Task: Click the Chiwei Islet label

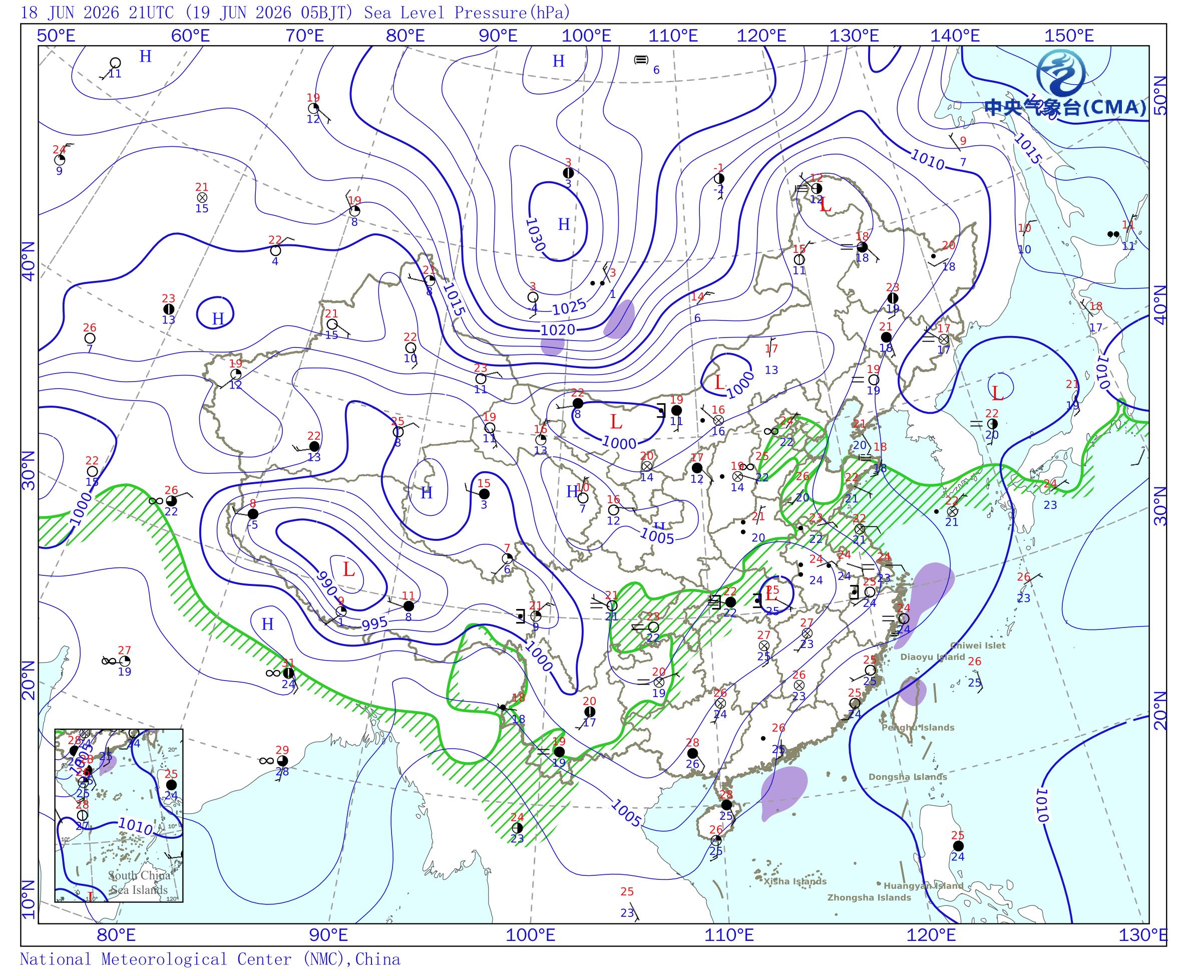Action: (x=978, y=645)
